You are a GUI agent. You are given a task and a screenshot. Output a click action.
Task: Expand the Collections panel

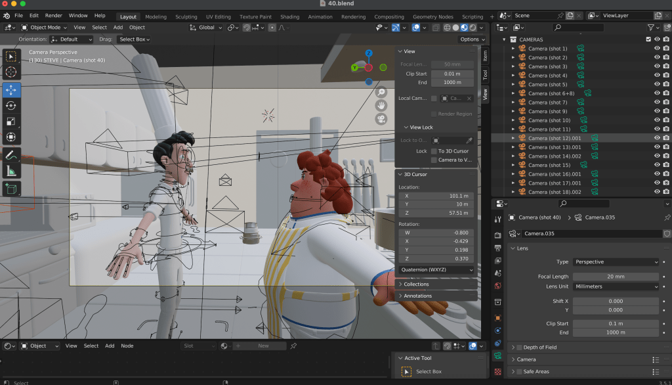pos(417,284)
